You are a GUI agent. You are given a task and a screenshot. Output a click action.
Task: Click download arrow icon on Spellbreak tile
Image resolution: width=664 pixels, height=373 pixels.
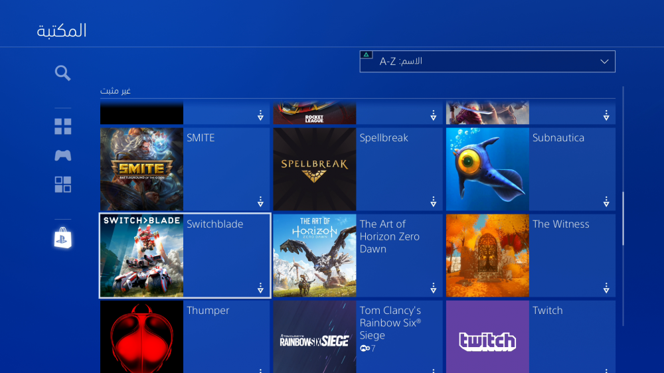pos(433,202)
